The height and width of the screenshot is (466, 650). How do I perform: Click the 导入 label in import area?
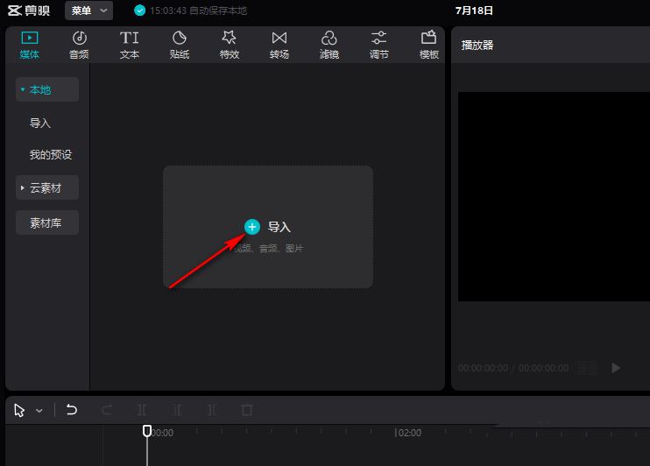pos(279,227)
